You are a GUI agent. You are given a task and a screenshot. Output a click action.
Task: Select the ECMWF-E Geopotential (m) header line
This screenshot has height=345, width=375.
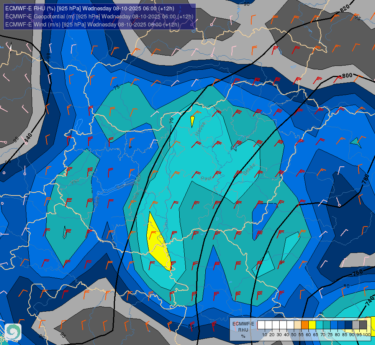point(99,16)
